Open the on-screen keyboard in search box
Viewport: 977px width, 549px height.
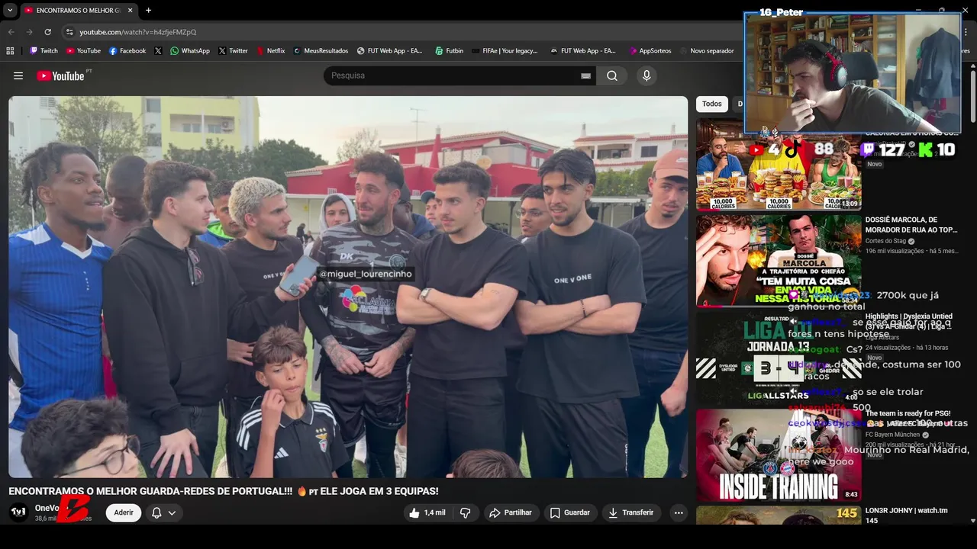(x=585, y=75)
